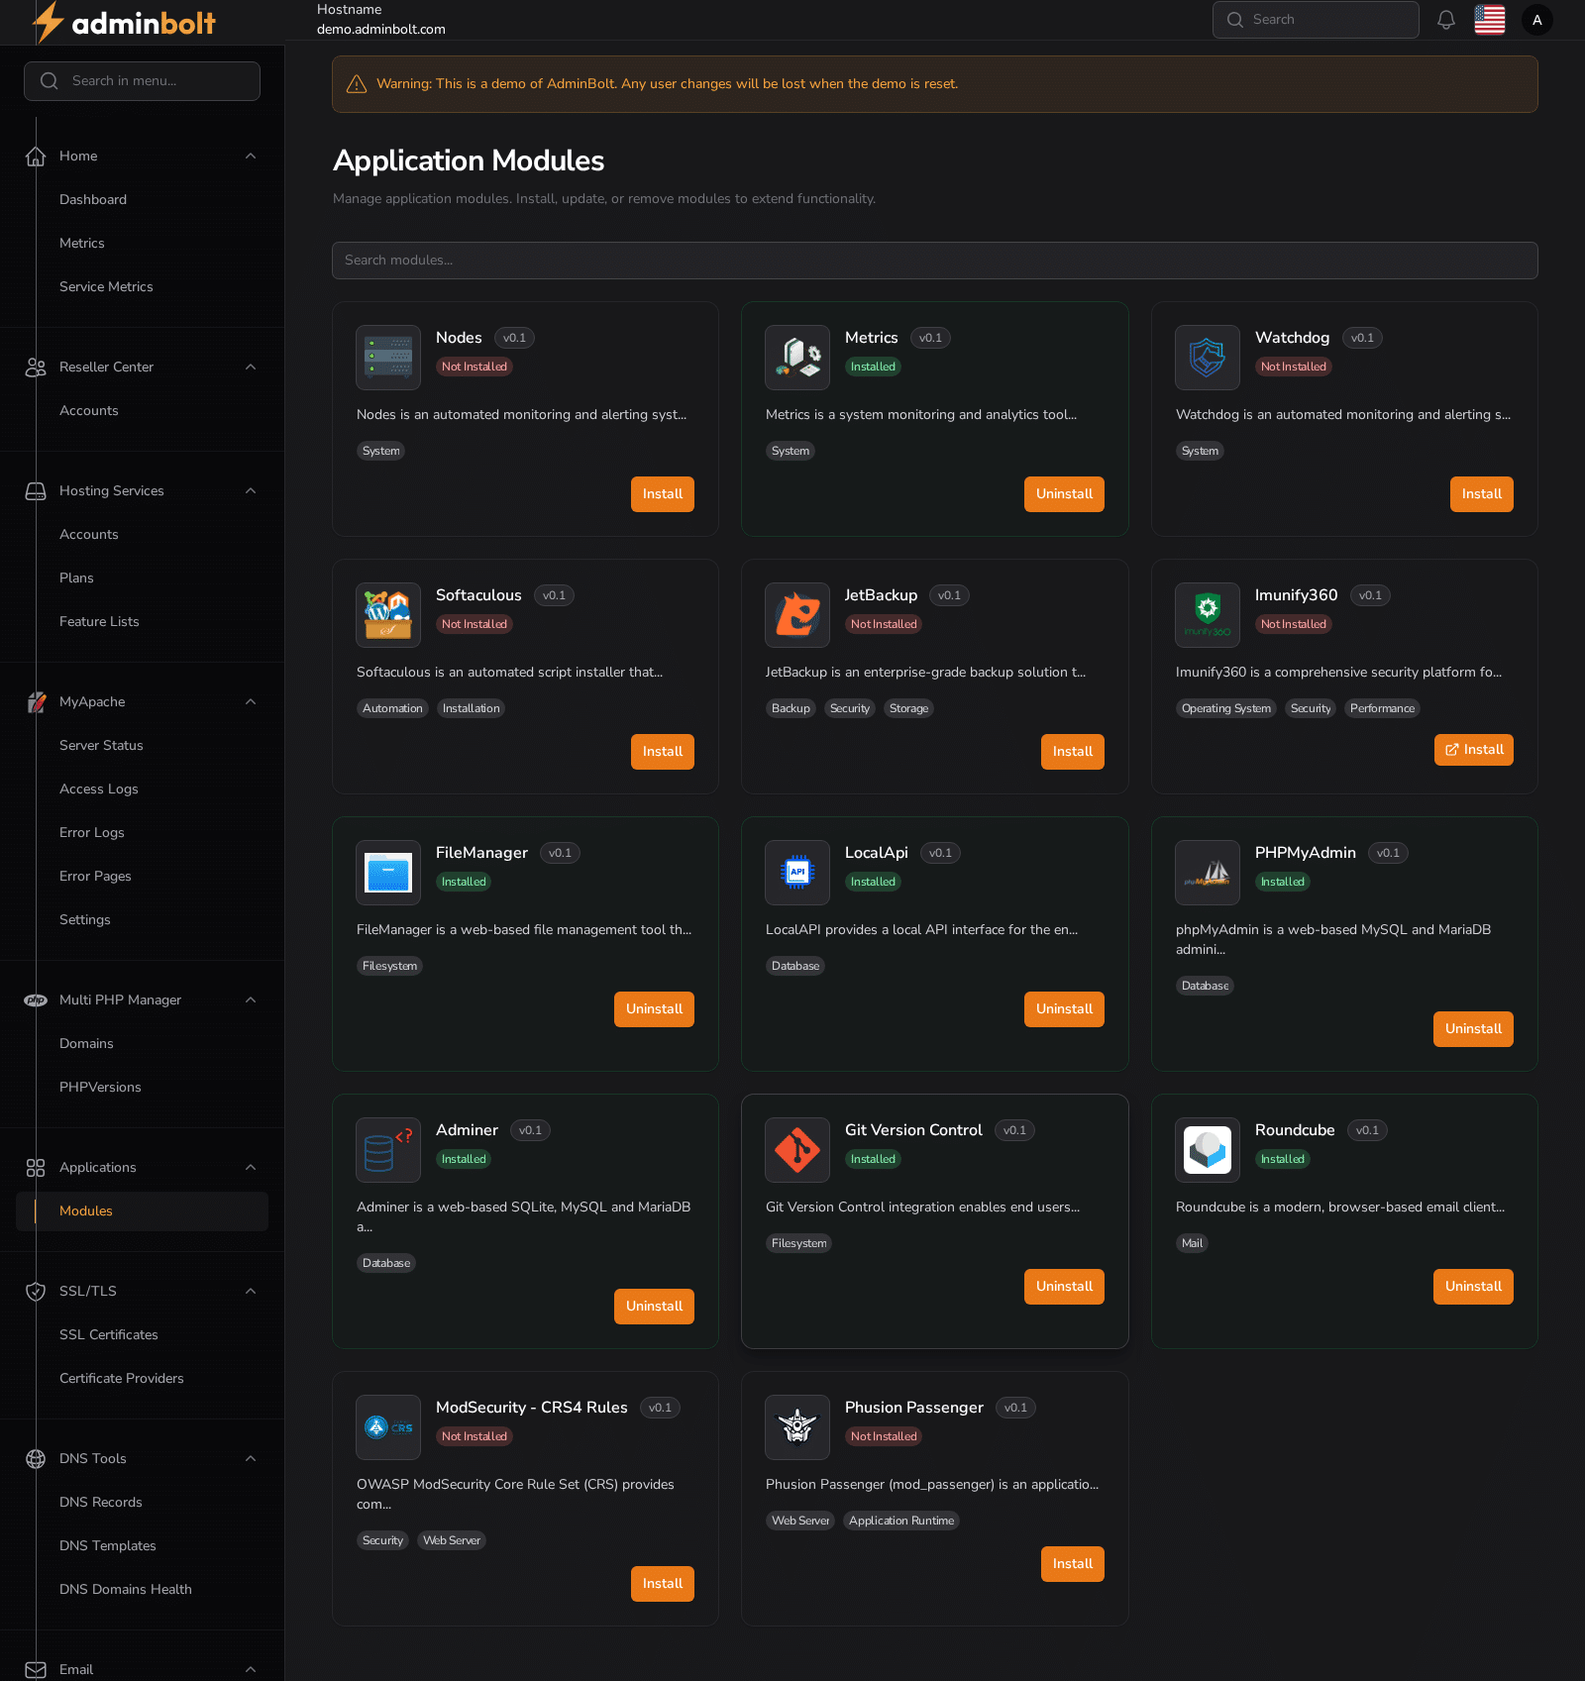Install Phusion Passenger module
Viewport: 1585px width, 1681px height.
click(x=1073, y=1564)
